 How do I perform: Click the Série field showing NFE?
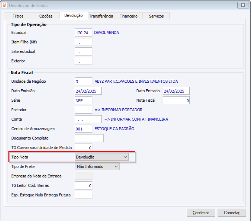[83, 100]
